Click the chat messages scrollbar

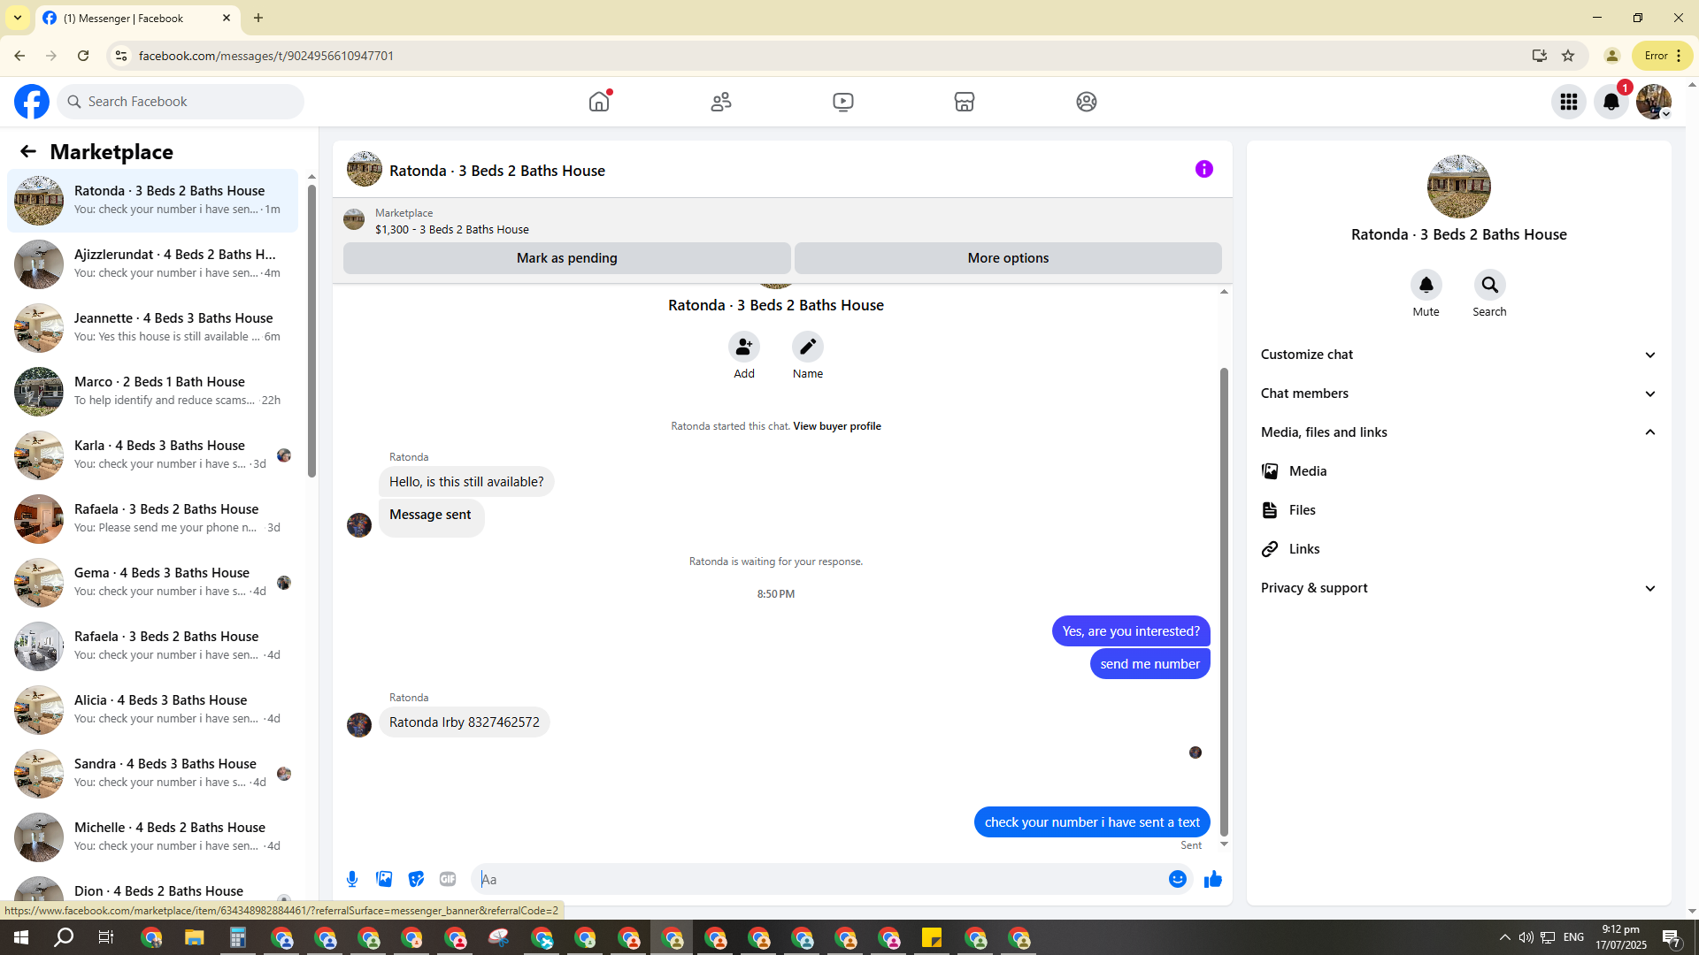coord(1225,601)
